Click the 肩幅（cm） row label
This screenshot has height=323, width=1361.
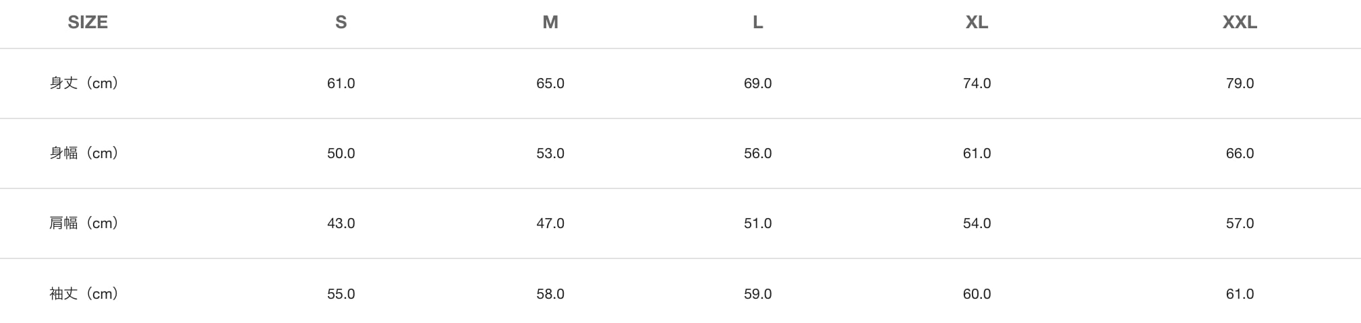coord(84,223)
